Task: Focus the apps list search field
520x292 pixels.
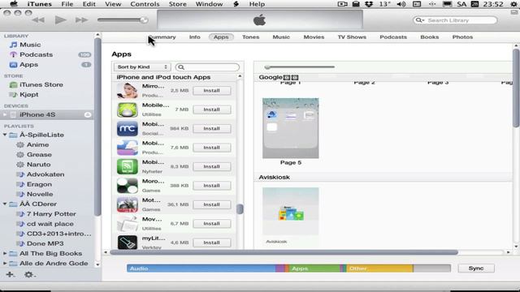Action: coord(207,67)
